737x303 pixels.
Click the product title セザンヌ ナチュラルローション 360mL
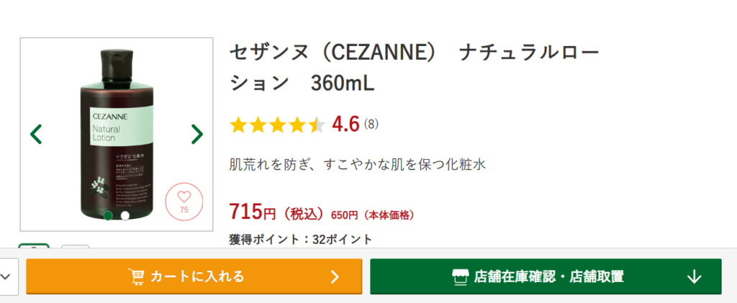point(414,68)
